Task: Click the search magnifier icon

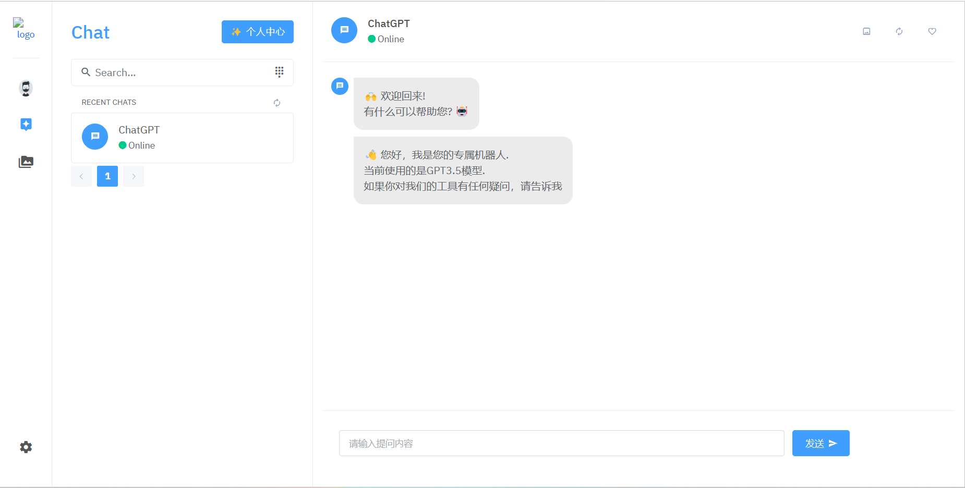Action: (86, 72)
